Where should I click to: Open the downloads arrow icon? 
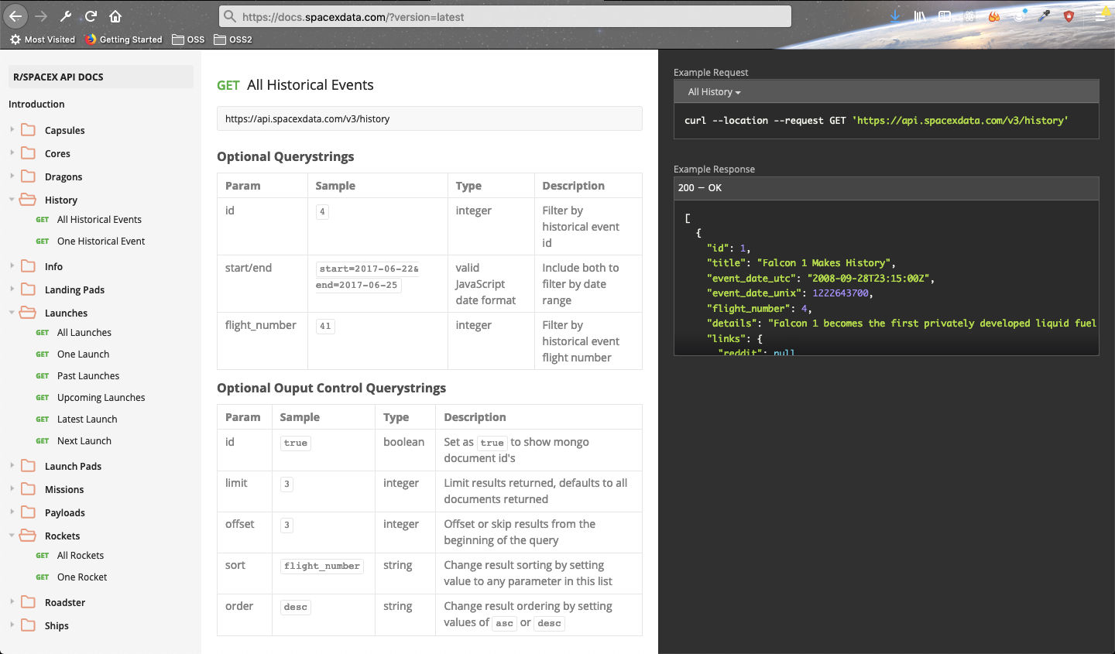pyautogui.click(x=895, y=16)
